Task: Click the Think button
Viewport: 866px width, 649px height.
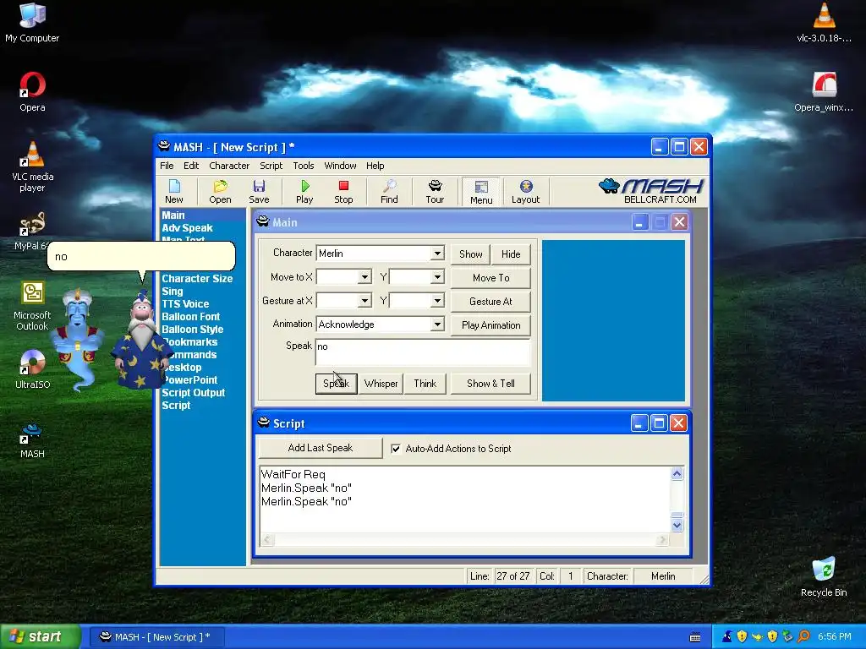Action: 425,384
